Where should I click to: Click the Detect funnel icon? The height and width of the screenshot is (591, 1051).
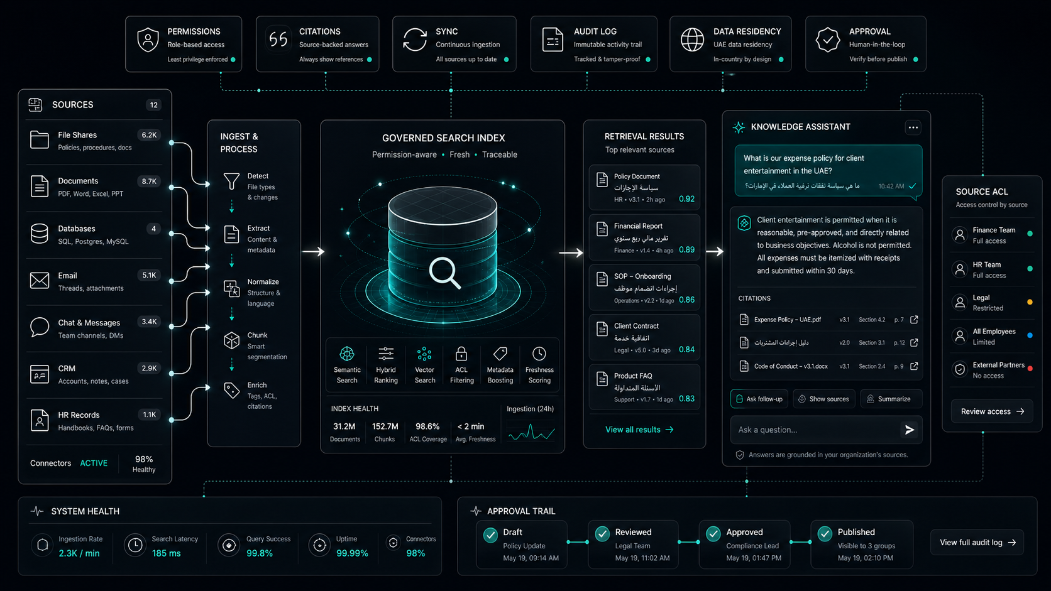(x=231, y=182)
